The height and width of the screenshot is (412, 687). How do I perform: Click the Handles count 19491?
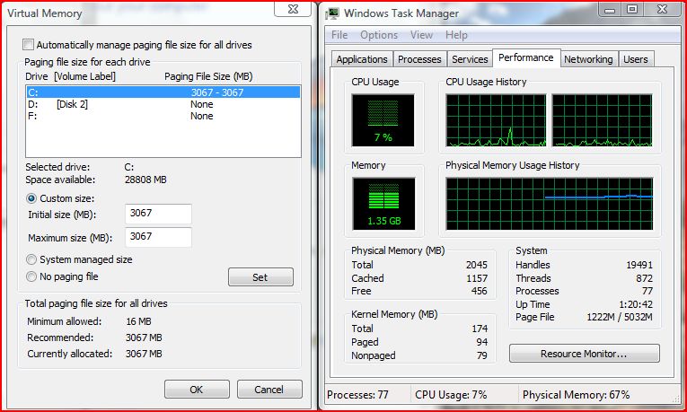click(639, 265)
